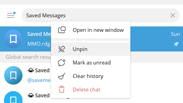Viewport: 183px width, 103px height.
Task: Click the @saveme username link
Action: 39,80
